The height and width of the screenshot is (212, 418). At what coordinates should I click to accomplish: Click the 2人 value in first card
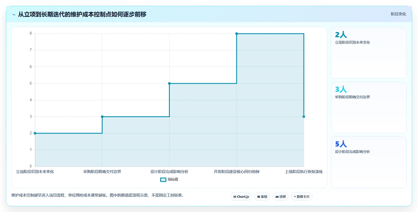[x=341, y=35]
